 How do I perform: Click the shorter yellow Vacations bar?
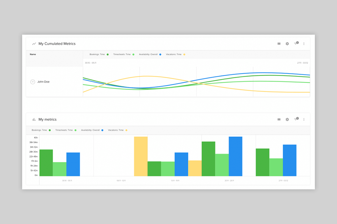pos(195,168)
